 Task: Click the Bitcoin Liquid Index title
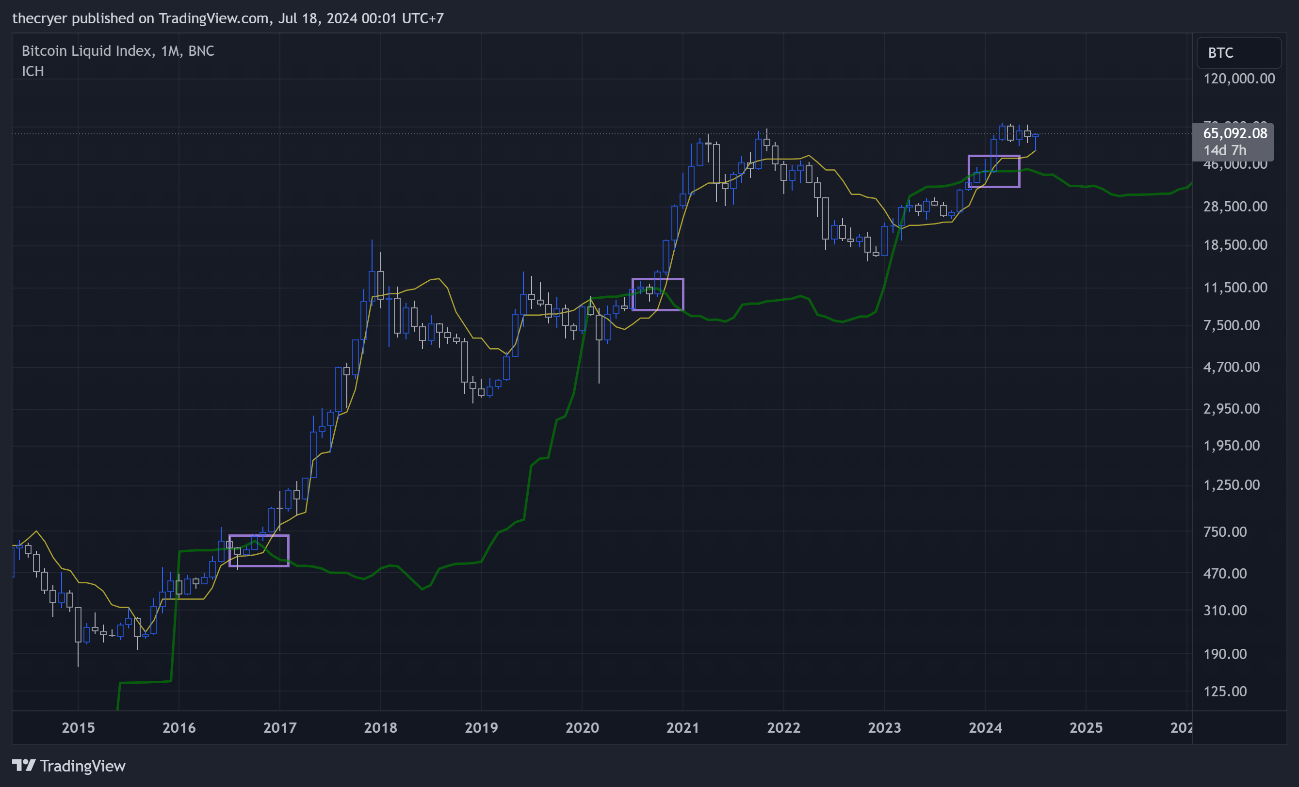pos(117,50)
